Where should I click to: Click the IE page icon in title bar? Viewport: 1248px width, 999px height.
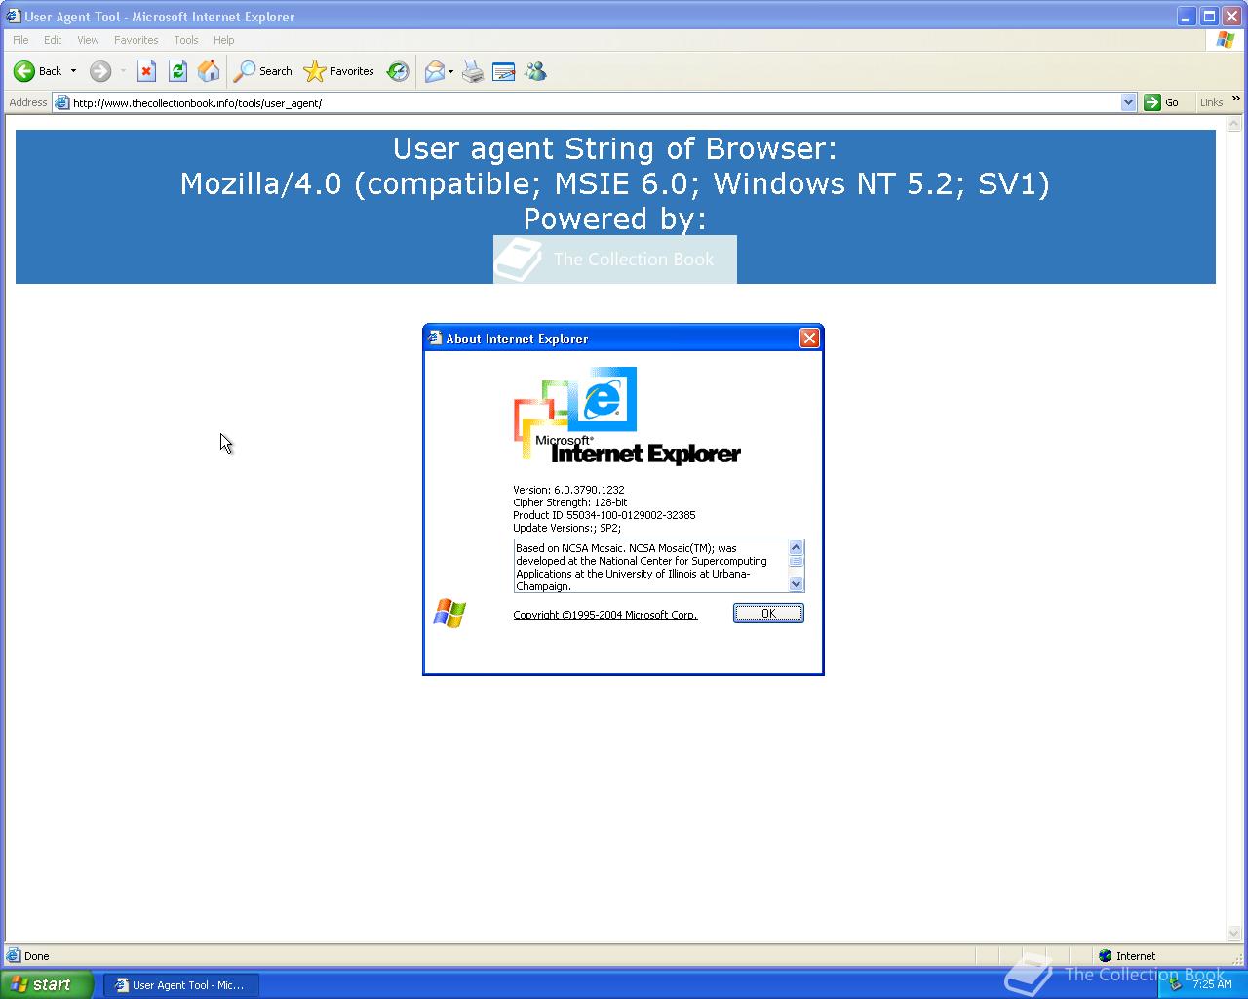13,17
